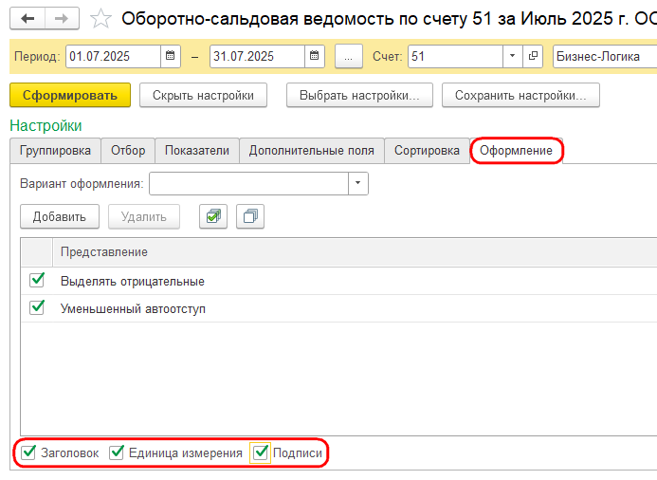657x480 pixels.
Task: Go forward with the right arrow button
Action: tap(62, 18)
